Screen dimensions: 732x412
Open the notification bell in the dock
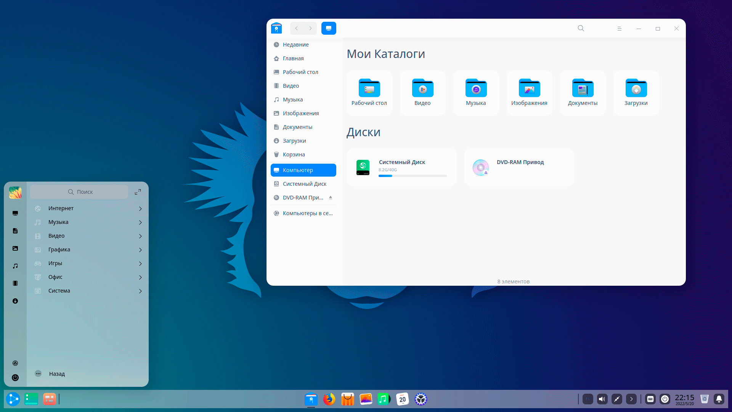[x=719, y=399]
